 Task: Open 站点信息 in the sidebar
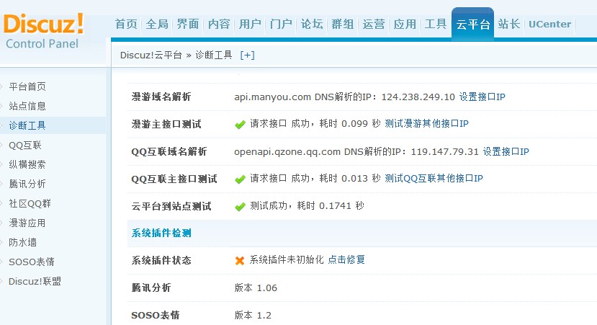[x=27, y=106]
